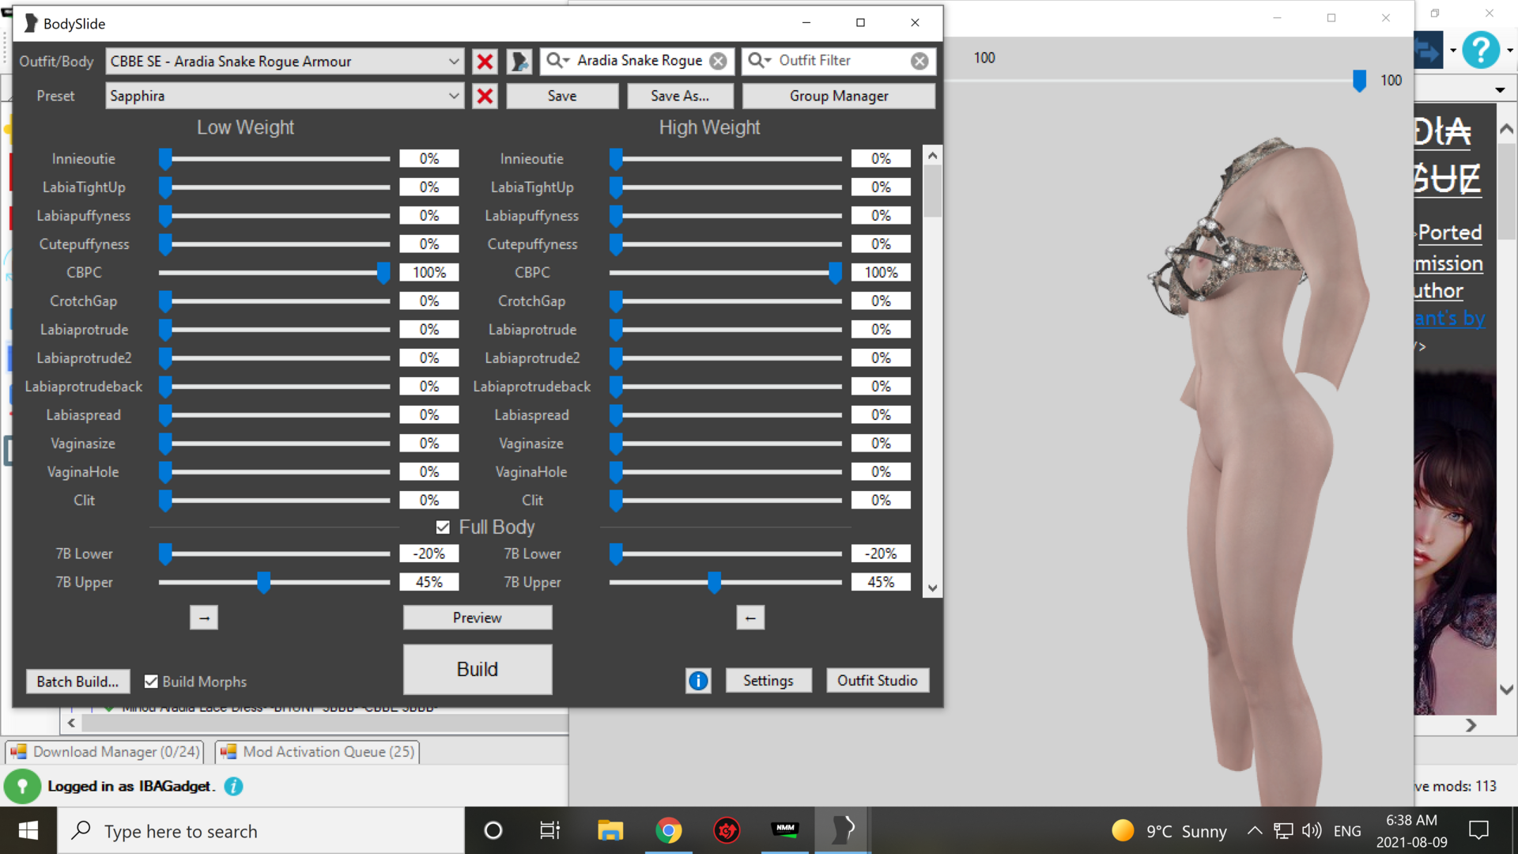Click the Build button
Viewport: 1518px width, 854px height.
coord(478,670)
